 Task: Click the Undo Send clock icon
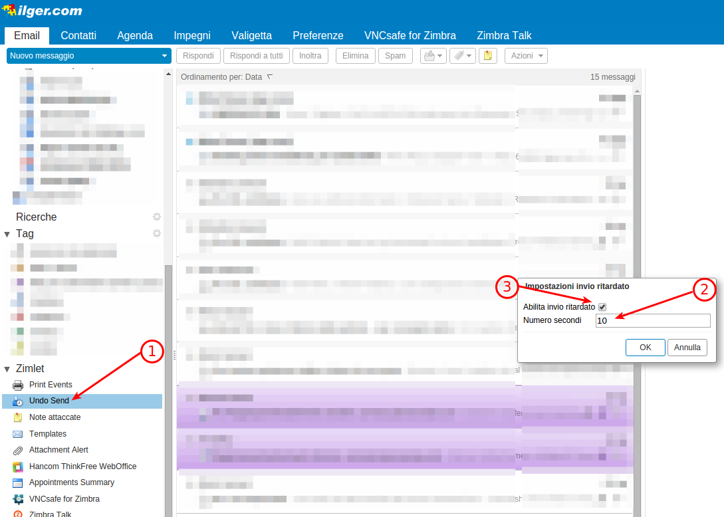pos(18,401)
